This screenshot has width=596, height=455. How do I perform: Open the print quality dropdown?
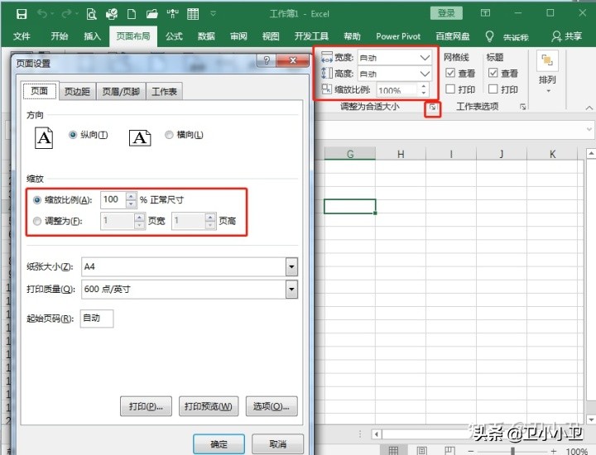pos(291,290)
